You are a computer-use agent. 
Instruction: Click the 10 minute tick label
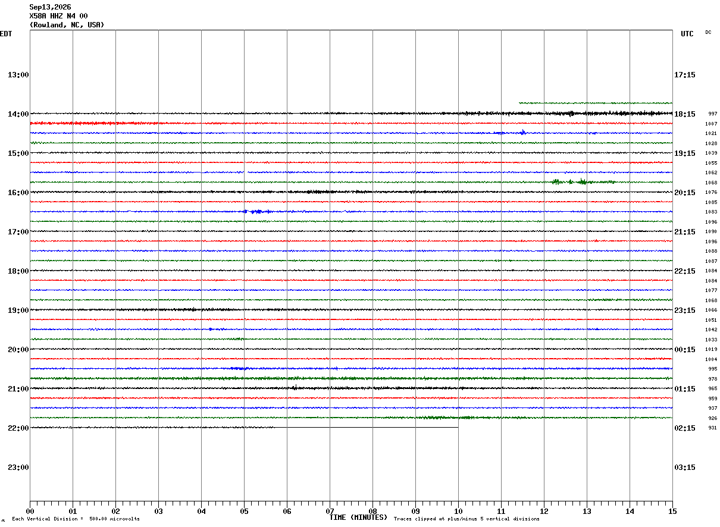pos(458,512)
